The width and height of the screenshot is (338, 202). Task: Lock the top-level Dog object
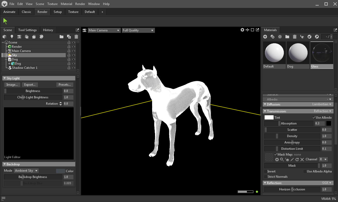(x=69, y=59)
